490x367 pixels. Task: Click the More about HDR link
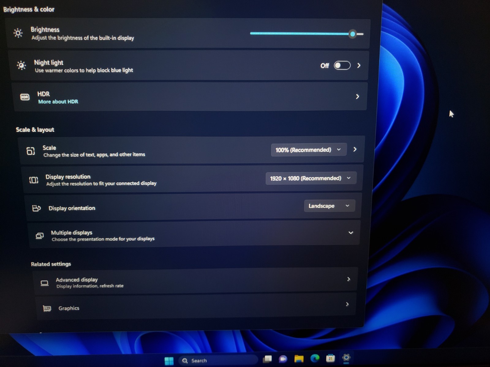coord(58,102)
